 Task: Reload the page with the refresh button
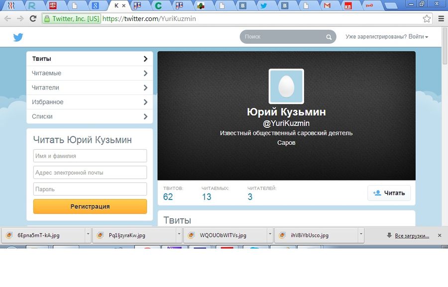[33, 19]
